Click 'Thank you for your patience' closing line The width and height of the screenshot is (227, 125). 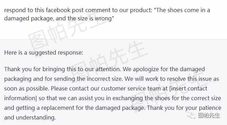(x=184, y=108)
